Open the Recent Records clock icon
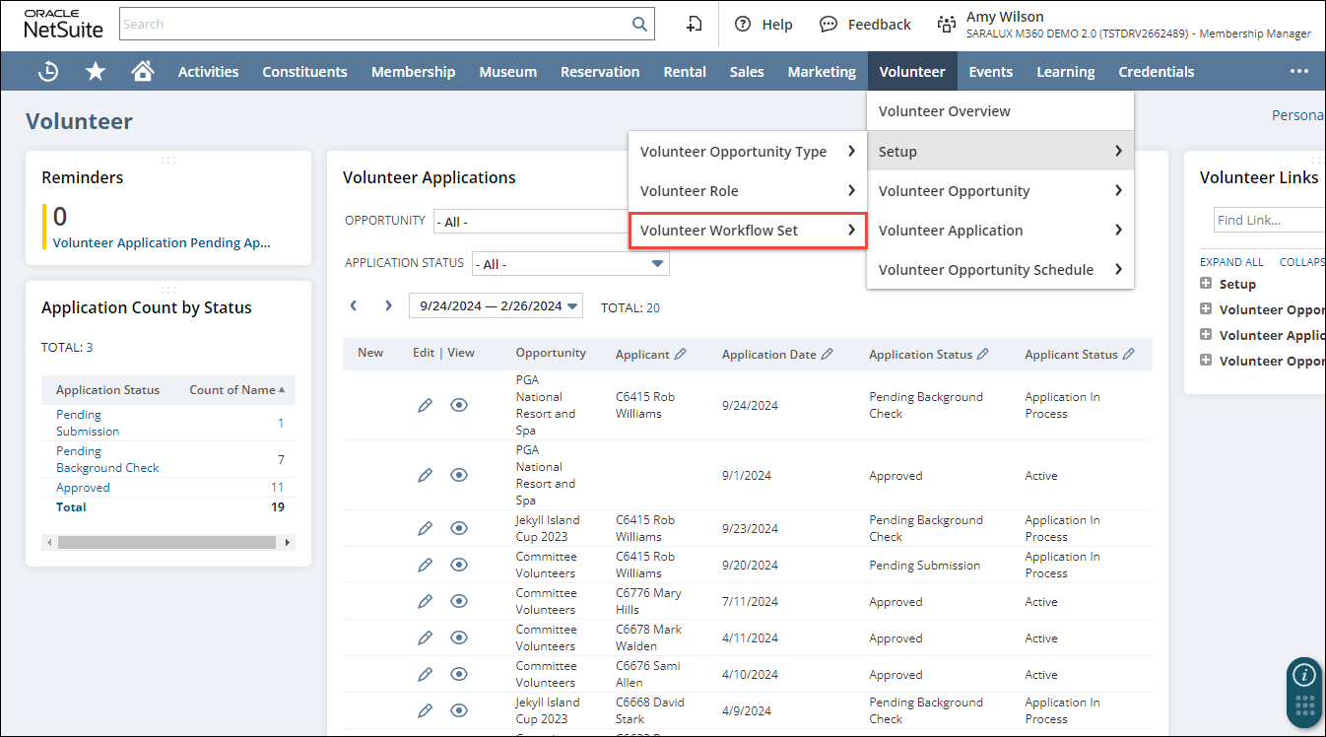 (x=47, y=71)
